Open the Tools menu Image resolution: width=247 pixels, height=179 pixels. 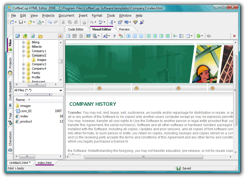coord(111,16)
